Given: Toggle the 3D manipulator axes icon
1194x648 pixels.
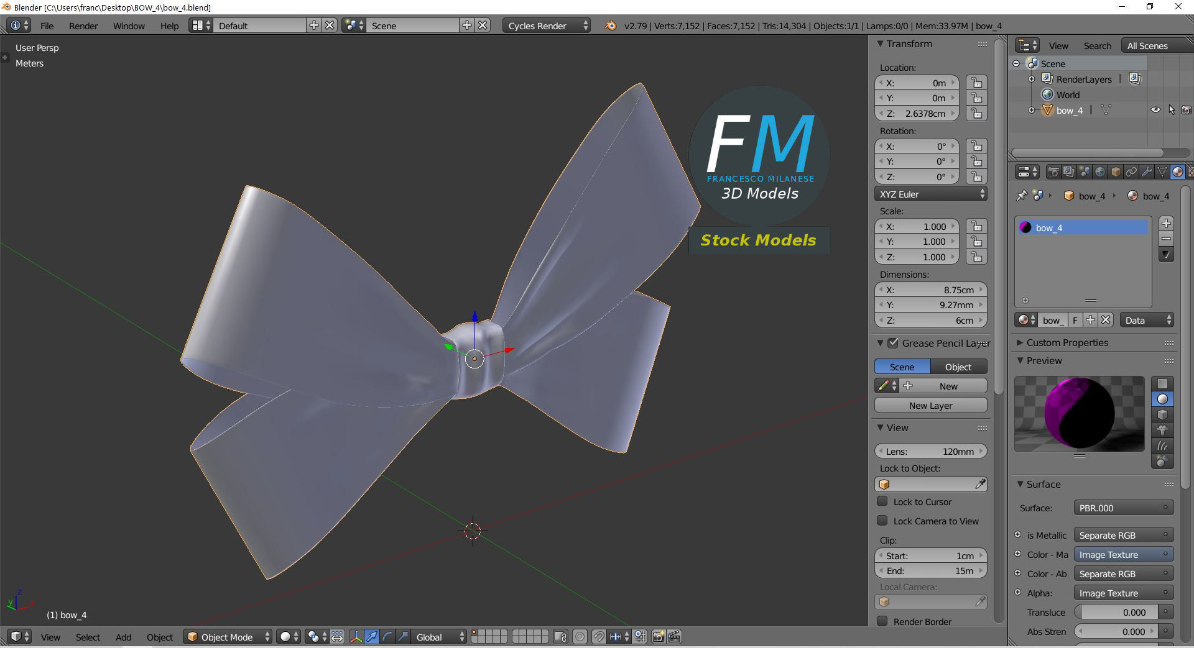Looking at the screenshot, I should click(356, 637).
